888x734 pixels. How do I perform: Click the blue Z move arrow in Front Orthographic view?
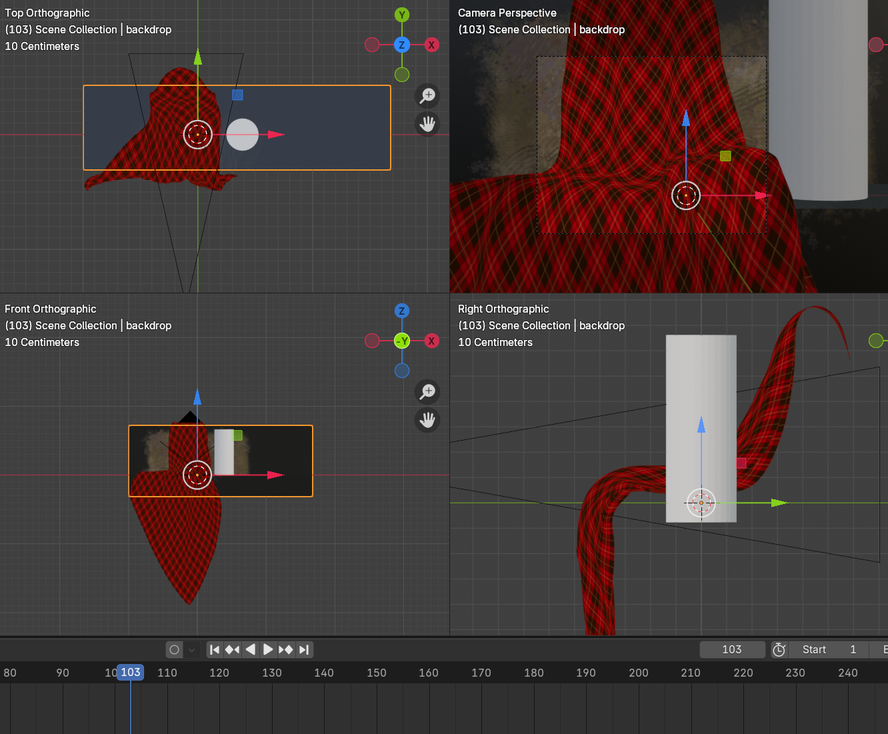click(197, 397)
